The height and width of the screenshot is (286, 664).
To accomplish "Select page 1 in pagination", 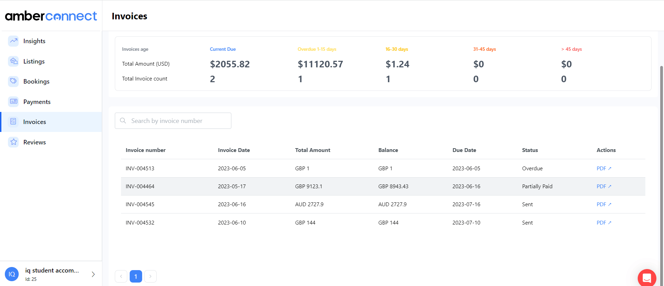I will pos(136,276).
